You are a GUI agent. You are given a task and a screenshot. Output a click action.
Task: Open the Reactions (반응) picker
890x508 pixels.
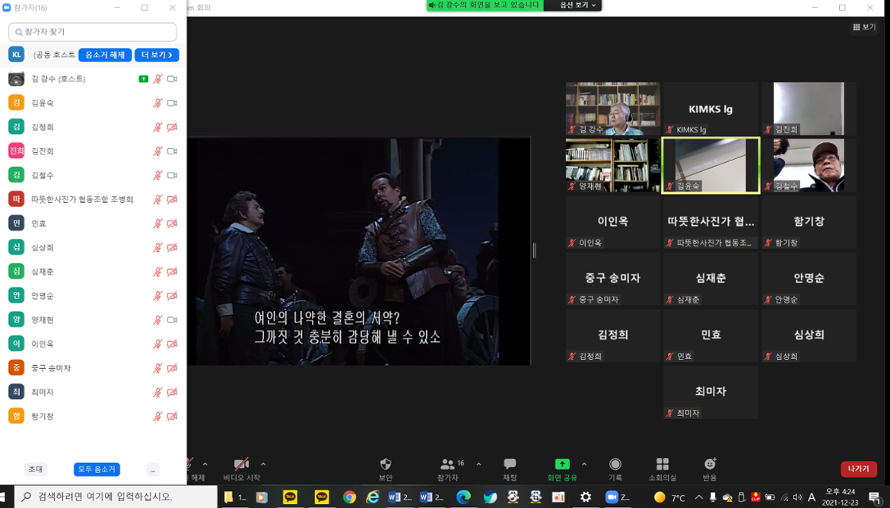(709, 468)
